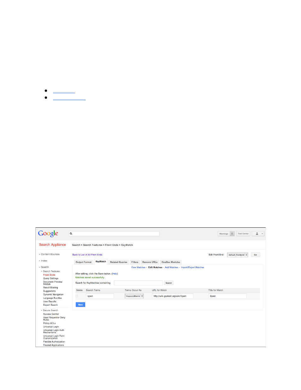Open Trusted Applications in the sidebar

coord(54,345)
